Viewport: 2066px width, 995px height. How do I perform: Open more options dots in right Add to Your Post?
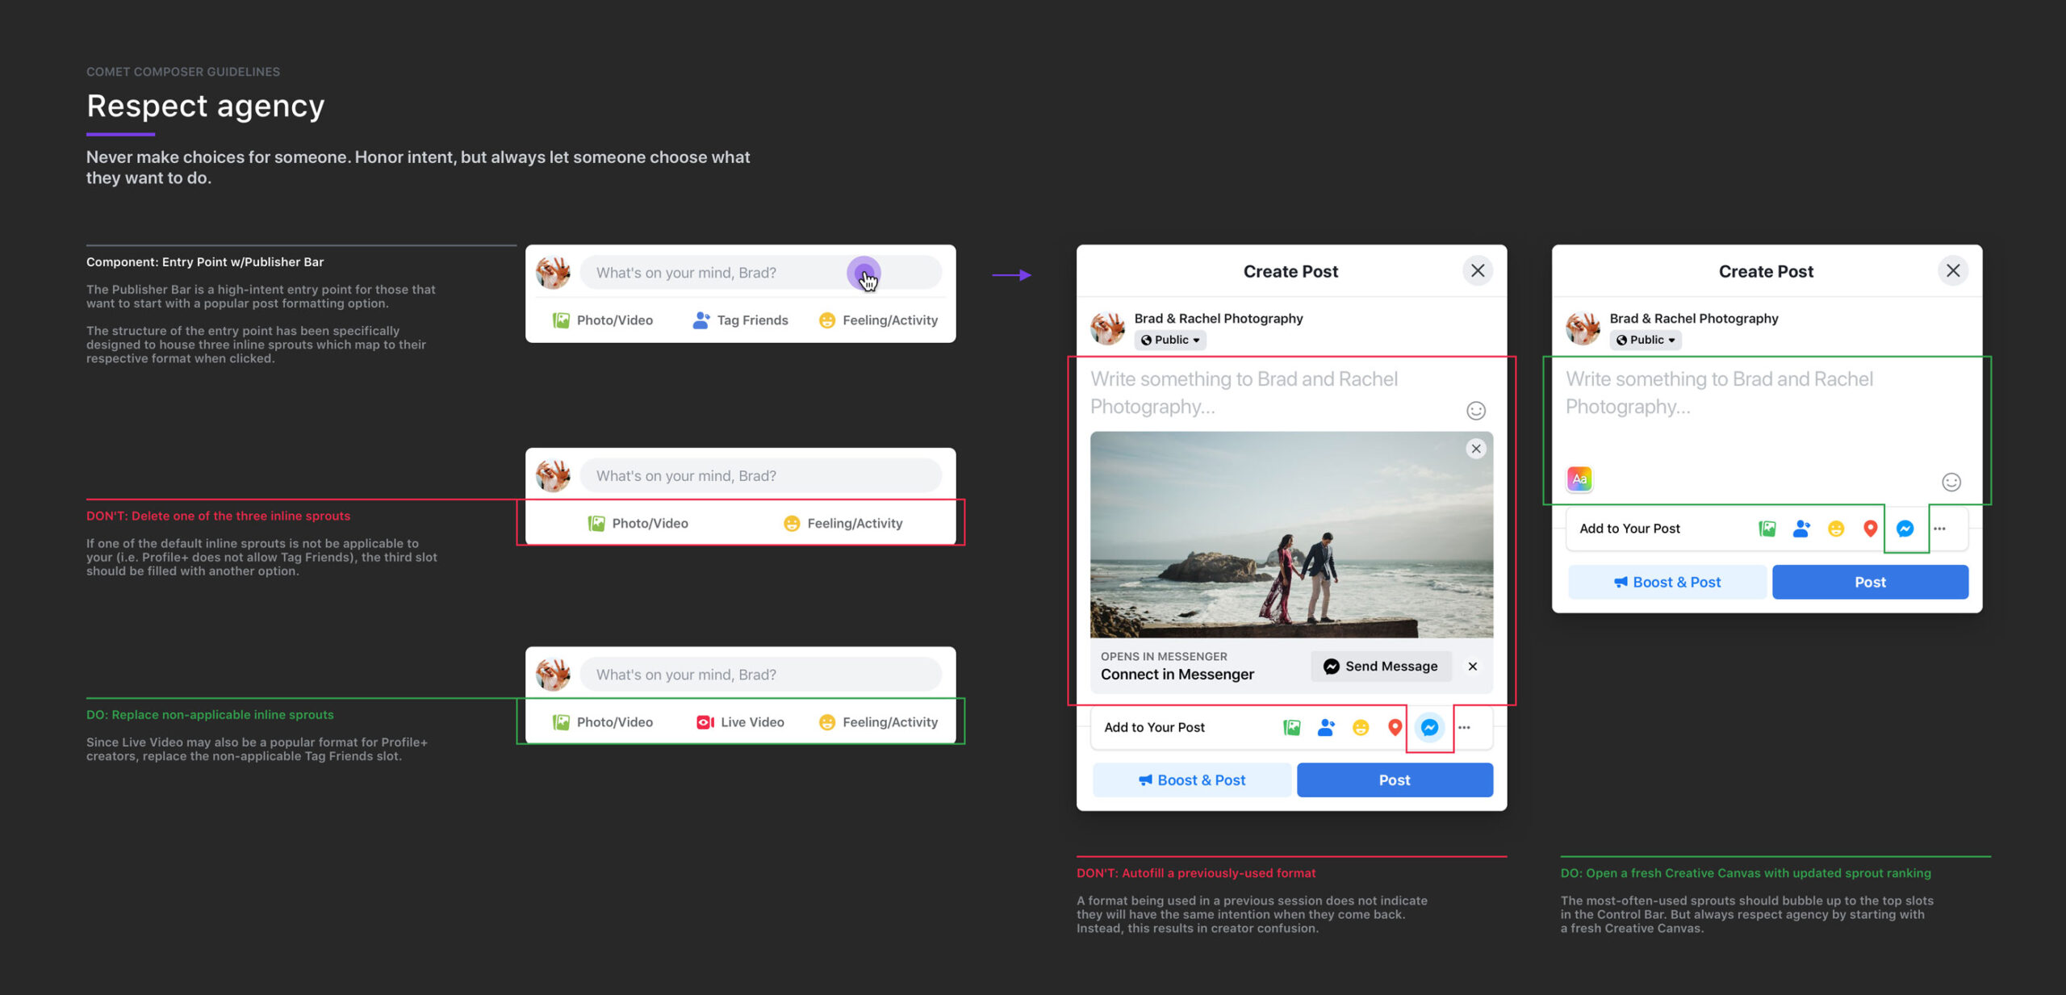(1939, 529)
